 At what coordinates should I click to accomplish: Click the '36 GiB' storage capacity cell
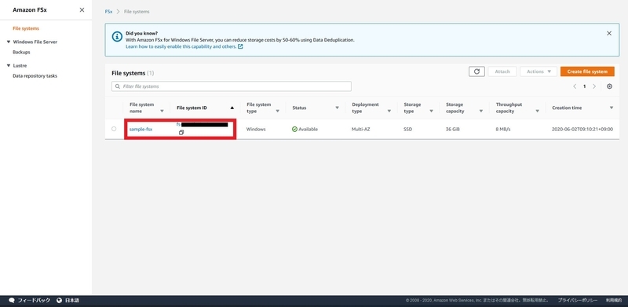pyautogui.click(x=453, y=130)
